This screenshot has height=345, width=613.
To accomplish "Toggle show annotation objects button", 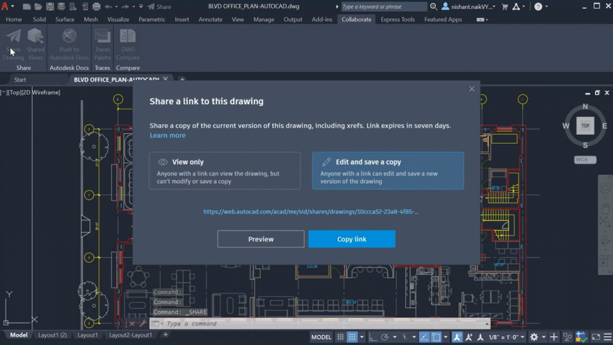I will click(x=457, y=337).
